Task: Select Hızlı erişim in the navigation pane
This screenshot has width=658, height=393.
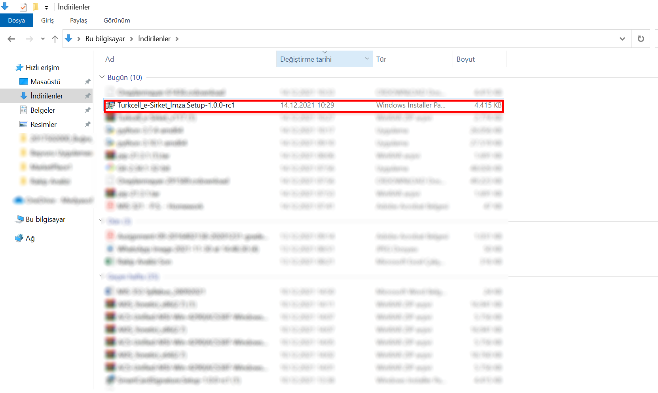Action: click(x=42, y=68)
